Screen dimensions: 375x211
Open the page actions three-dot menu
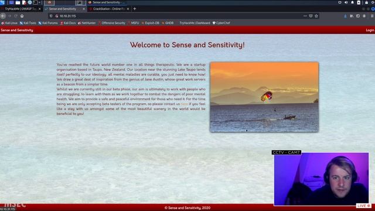click(x=305, y=16)
